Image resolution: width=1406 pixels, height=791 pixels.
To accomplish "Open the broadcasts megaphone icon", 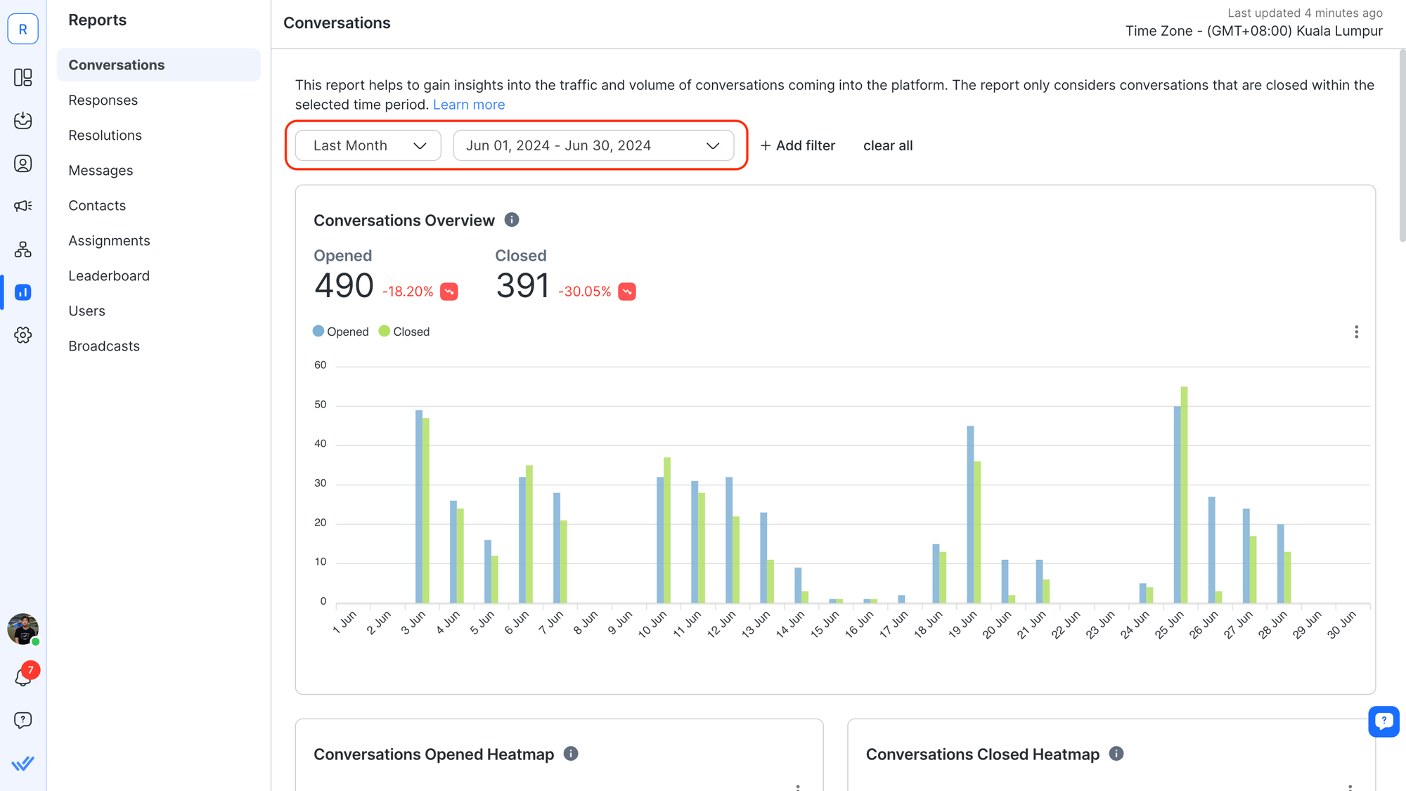I will point(23,206).
